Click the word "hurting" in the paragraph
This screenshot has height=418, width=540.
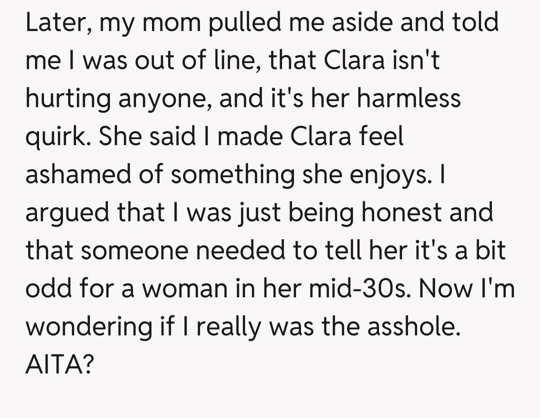[x=67, y=98]
